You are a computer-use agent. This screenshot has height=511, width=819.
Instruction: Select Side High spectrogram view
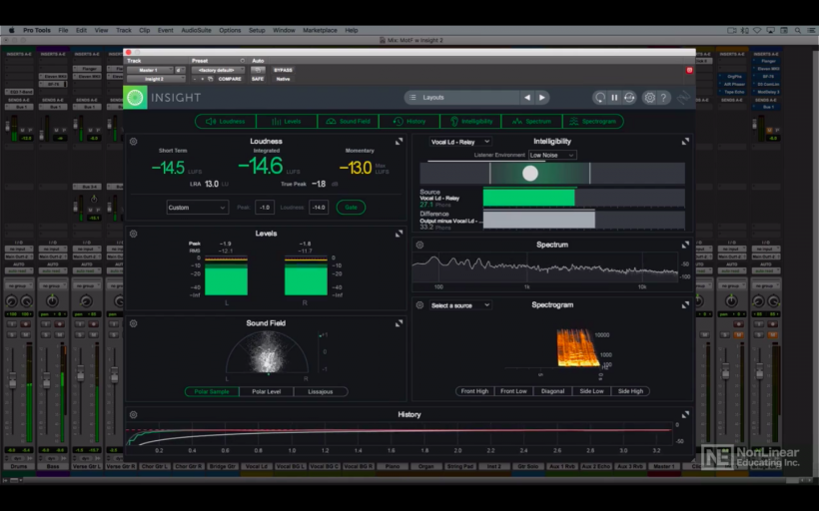[630, 391]
